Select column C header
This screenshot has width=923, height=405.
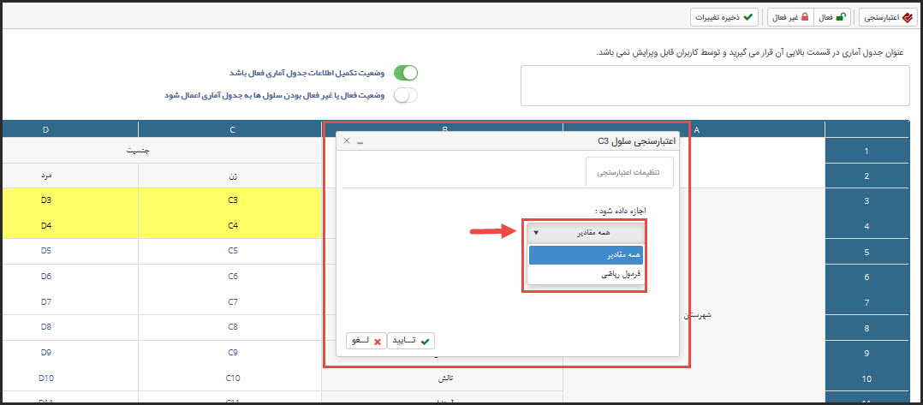click(x=231, y=130)
